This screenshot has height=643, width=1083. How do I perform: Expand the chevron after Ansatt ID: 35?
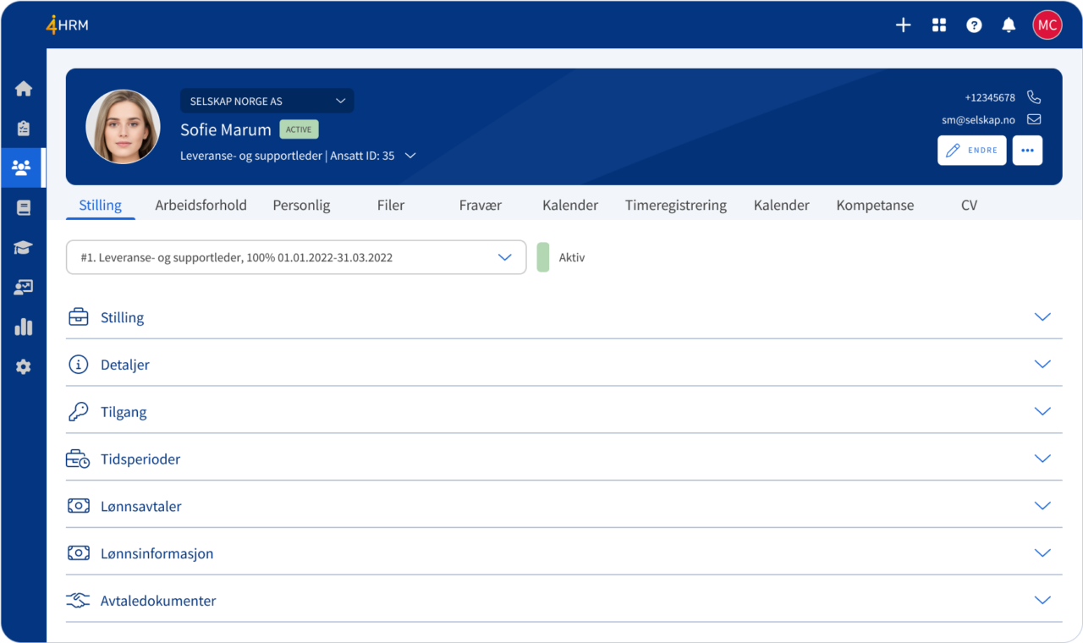(x=410, y=156)
